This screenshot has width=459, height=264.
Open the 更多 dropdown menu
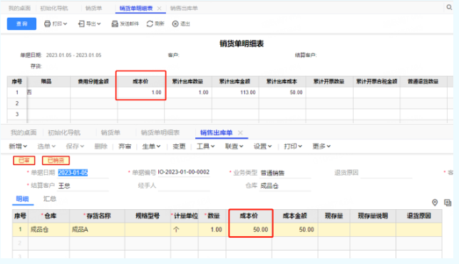point(321,146)
